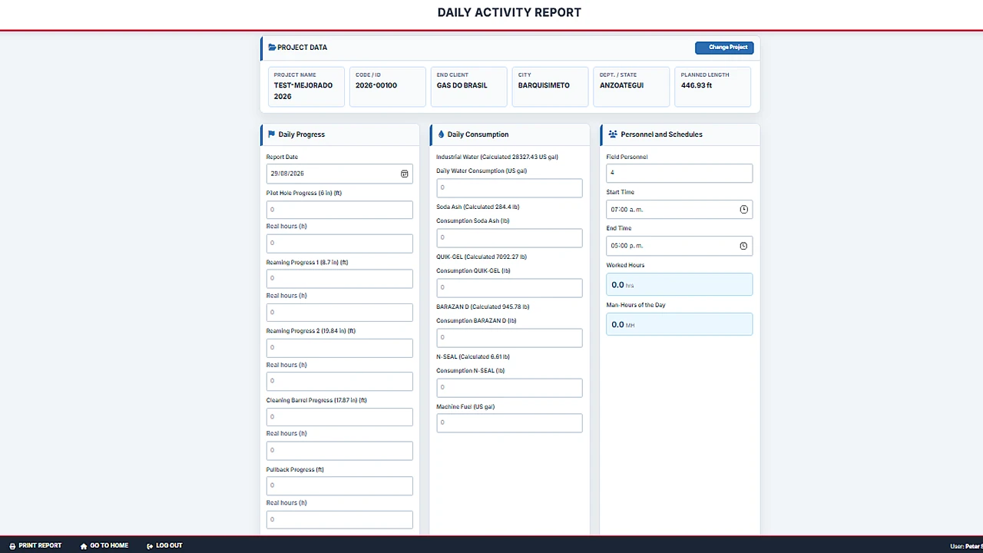
Task: Focus the Field Personnel field showing 4
Action: pos(680,173)
